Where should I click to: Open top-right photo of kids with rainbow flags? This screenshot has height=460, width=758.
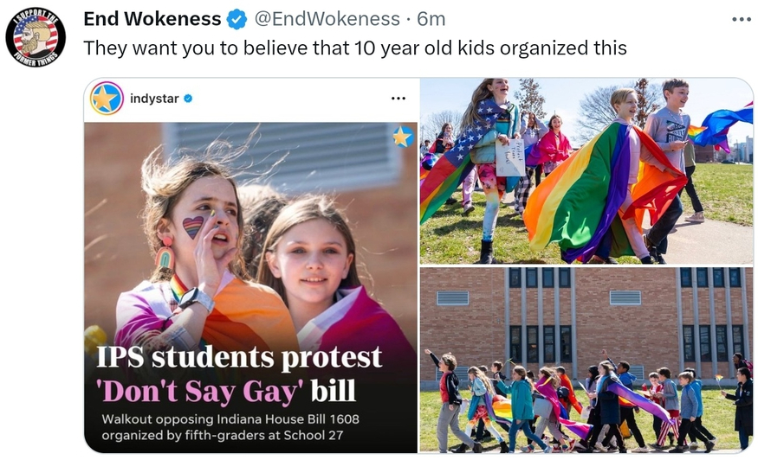click(586, 171)
